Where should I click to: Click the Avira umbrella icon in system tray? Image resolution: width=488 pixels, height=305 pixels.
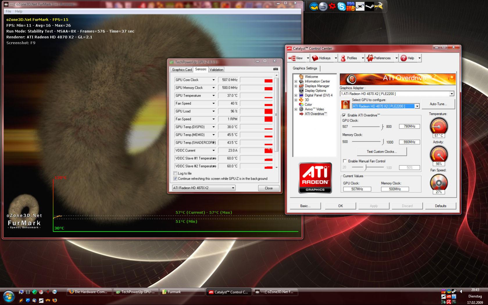coord(449,302)
